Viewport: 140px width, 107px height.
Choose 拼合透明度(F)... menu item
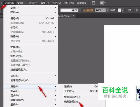pos(31,70)
